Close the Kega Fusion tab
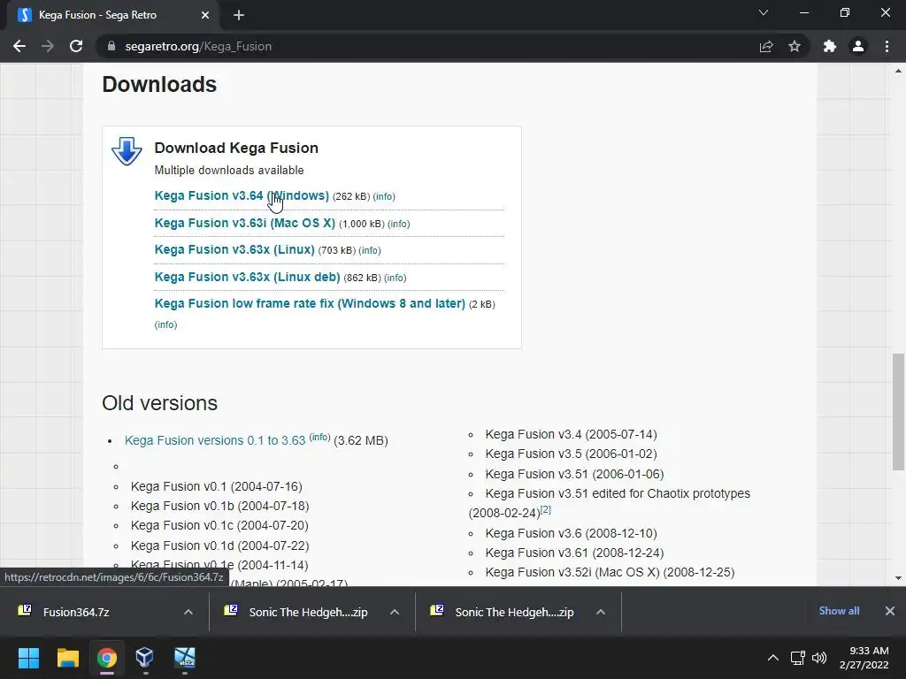The height and width of the screenshot is (679, 906). click(x=205, y=15)
